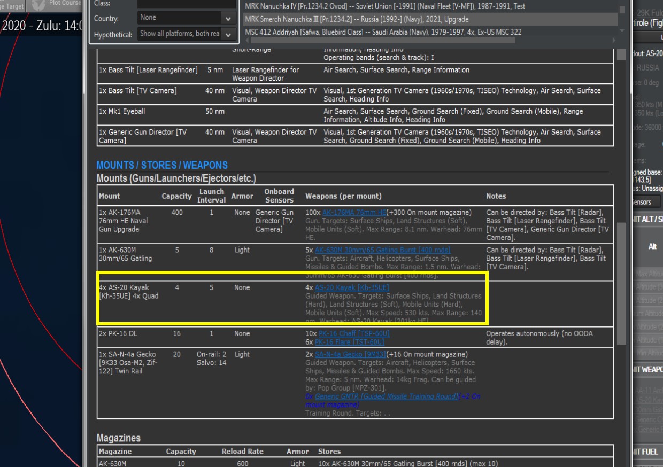Open the Country dropdown showing None
Viewport: 663px width, 467px height.
point(186,18)
